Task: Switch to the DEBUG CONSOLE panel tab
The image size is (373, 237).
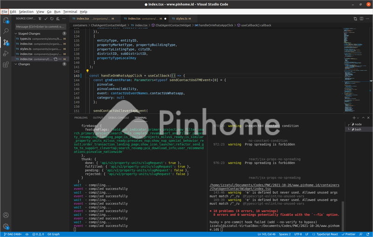Action: [118, 118]
